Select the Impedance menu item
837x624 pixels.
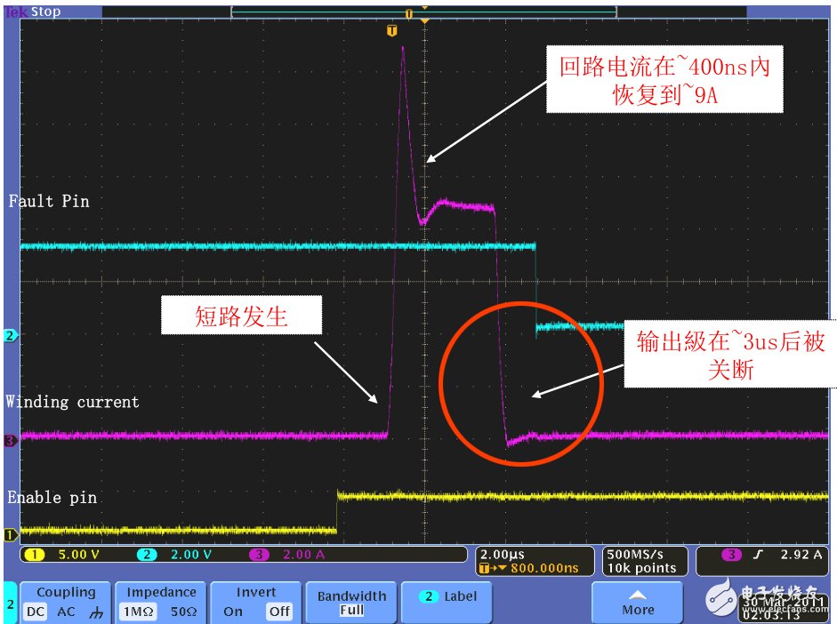click(160, 592)
